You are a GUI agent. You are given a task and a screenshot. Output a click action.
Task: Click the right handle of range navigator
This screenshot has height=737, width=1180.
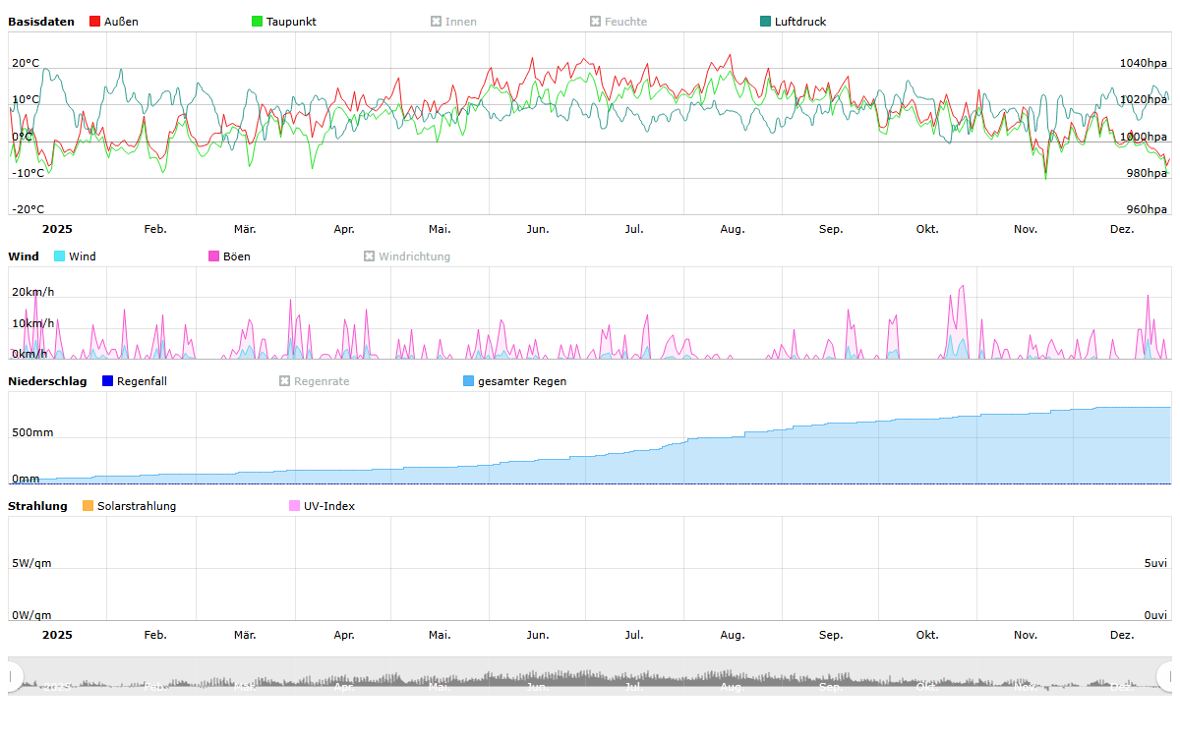(1166, 676)
